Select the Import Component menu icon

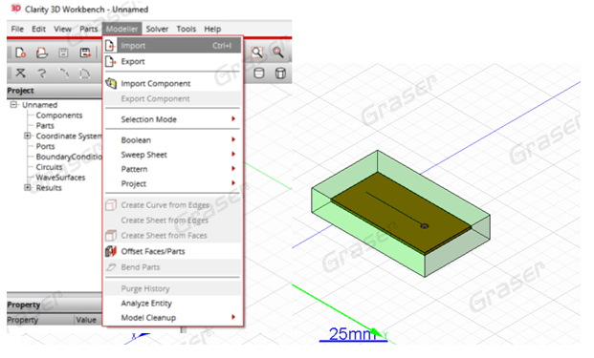pyautogui.click(x=111, y=83)
